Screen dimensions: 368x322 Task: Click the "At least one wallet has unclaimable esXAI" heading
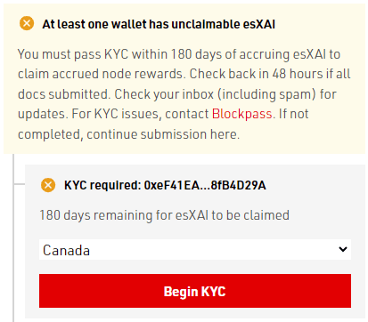pyautogui.click(x=159, y=24)
